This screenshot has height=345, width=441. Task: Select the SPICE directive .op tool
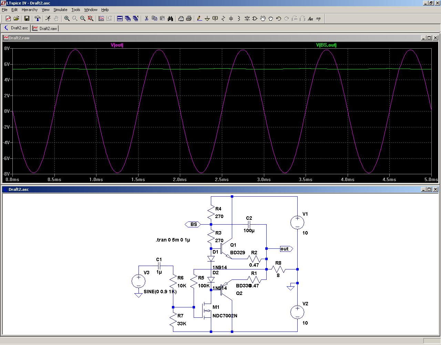tap(318, 19)
